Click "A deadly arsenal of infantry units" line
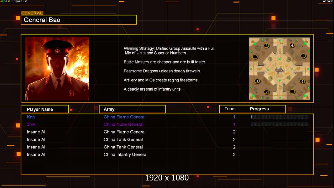Screen dimensions: 334x188 [x=153, y=89]
